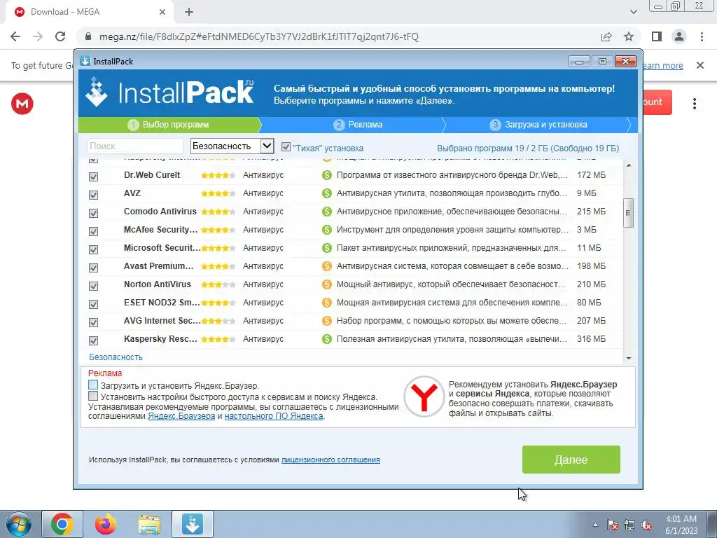This screenshot has width=717, height=538.
Task: Click the InstallPack logo in header
Action: [169, 92]
